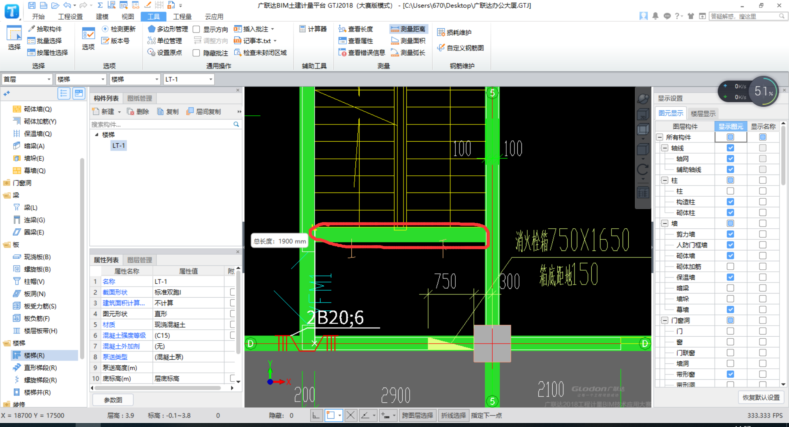Select 测量弧长 measure arc length tool

point(408,53)
